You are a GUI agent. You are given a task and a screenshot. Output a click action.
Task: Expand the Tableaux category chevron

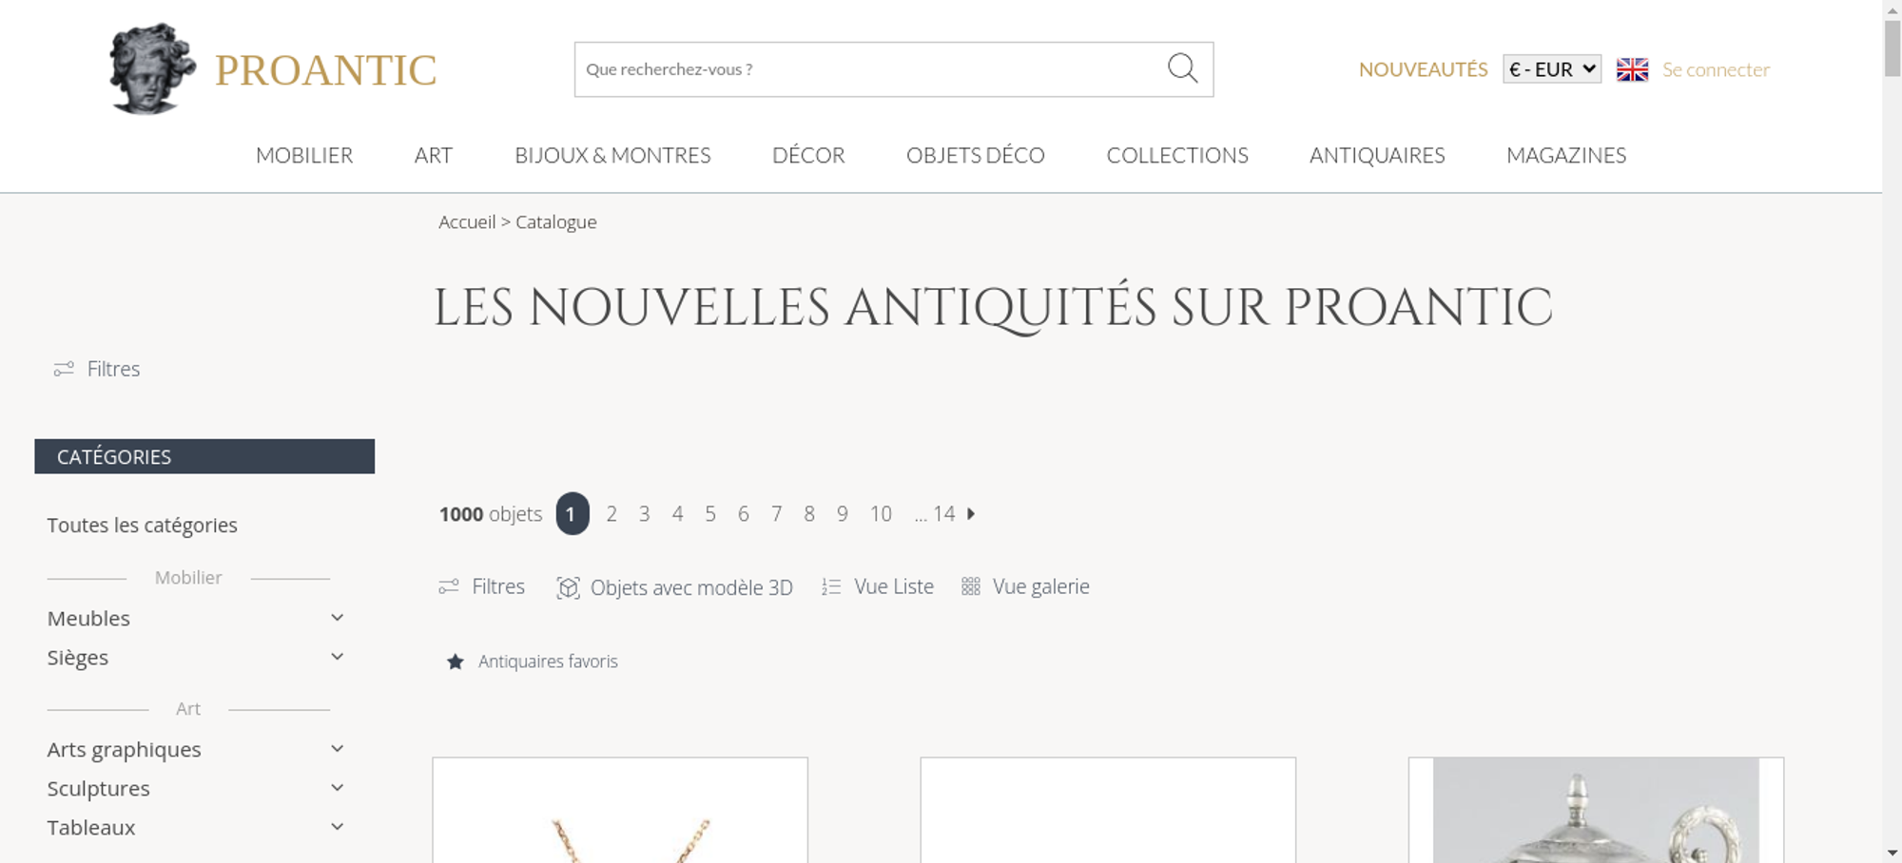(x=337, y=827)
